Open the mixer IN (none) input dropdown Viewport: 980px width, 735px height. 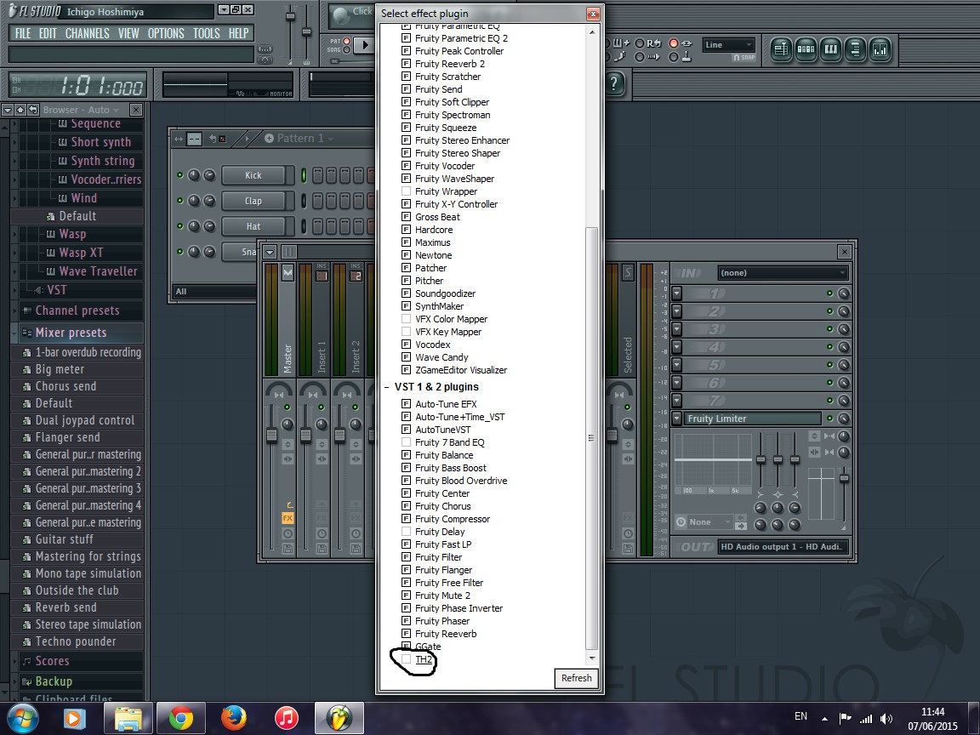coord(783,273)
